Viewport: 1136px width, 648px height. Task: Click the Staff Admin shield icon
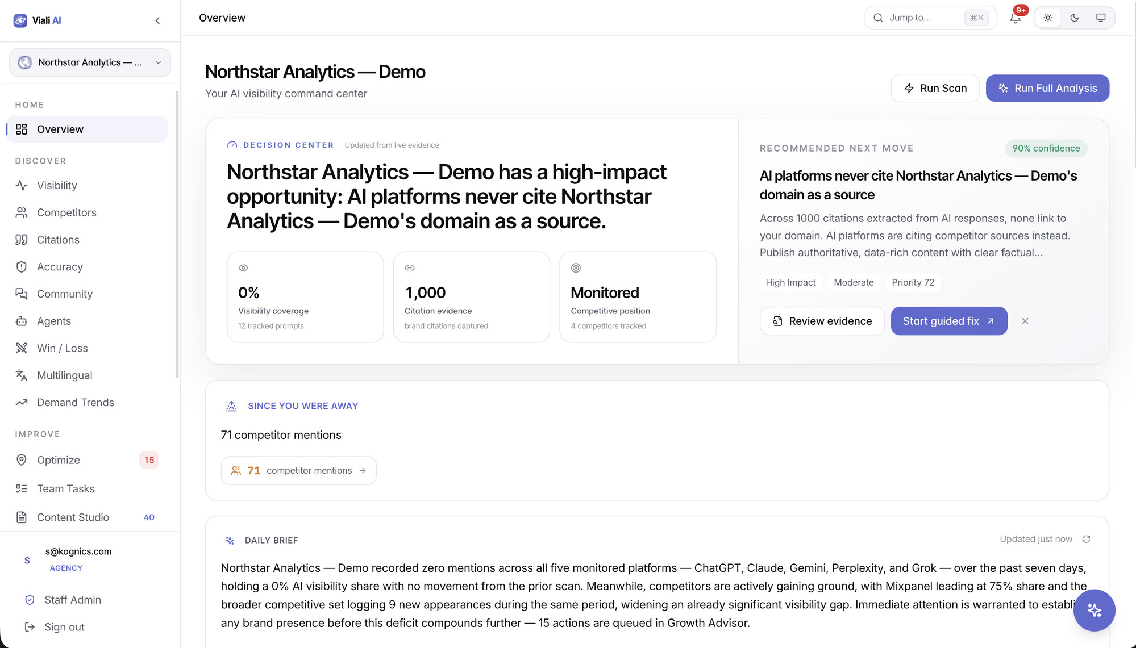(30, 600)
